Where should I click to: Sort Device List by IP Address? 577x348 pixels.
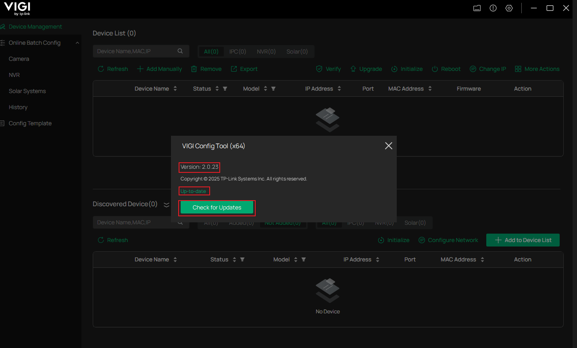click(x=340, y=89)
